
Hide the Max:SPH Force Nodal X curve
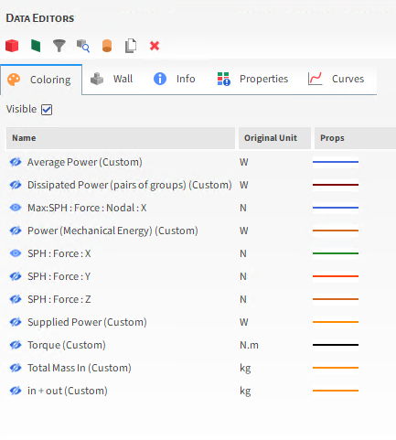tap(16, 208)
